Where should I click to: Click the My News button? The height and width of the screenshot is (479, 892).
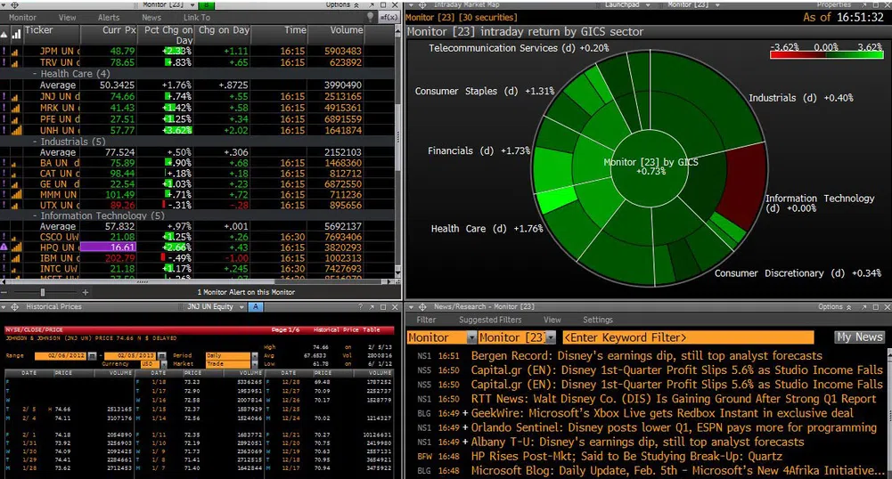tap(859, 337)
